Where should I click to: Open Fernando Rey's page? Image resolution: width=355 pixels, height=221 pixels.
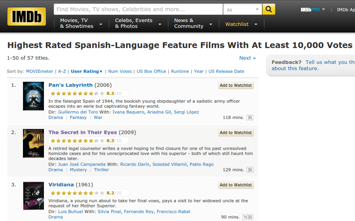point(138,212)
